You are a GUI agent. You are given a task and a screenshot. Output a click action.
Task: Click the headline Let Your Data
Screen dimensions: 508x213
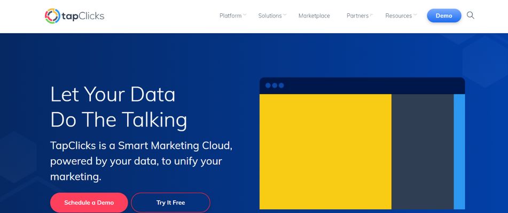(x=113, y=94)
